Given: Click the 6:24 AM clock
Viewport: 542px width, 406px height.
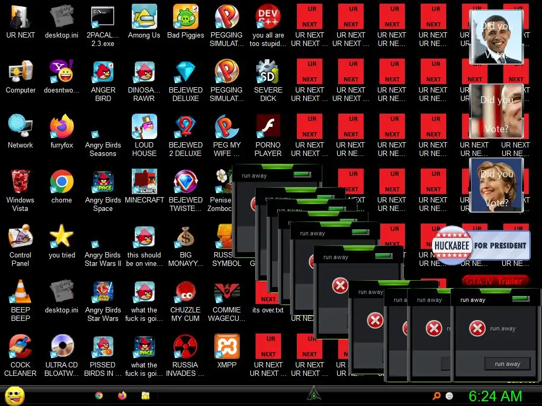Looking at the screenshot, I should click(x=495, y=396).
